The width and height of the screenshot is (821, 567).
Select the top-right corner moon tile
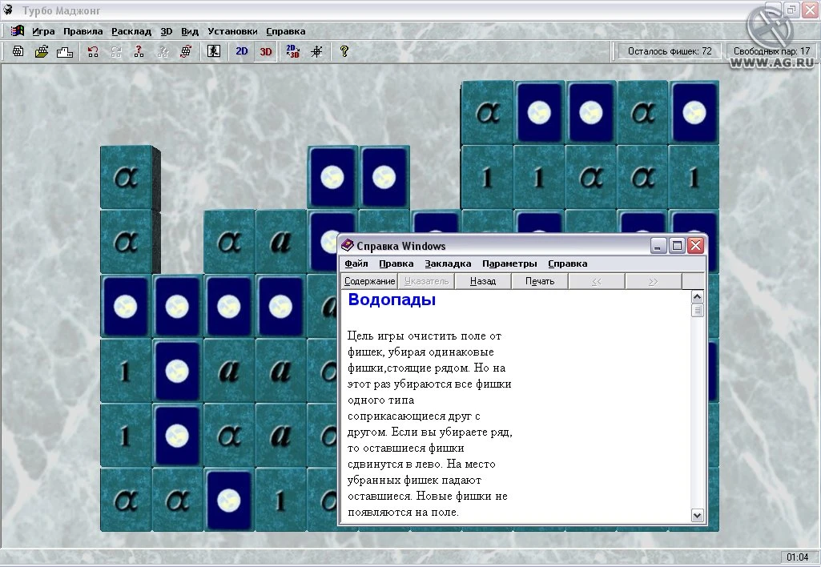[x=694, y=113]
